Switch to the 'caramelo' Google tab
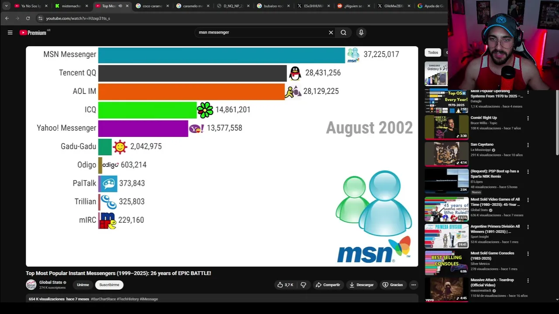The image size is (559, 314). [192, 6]
